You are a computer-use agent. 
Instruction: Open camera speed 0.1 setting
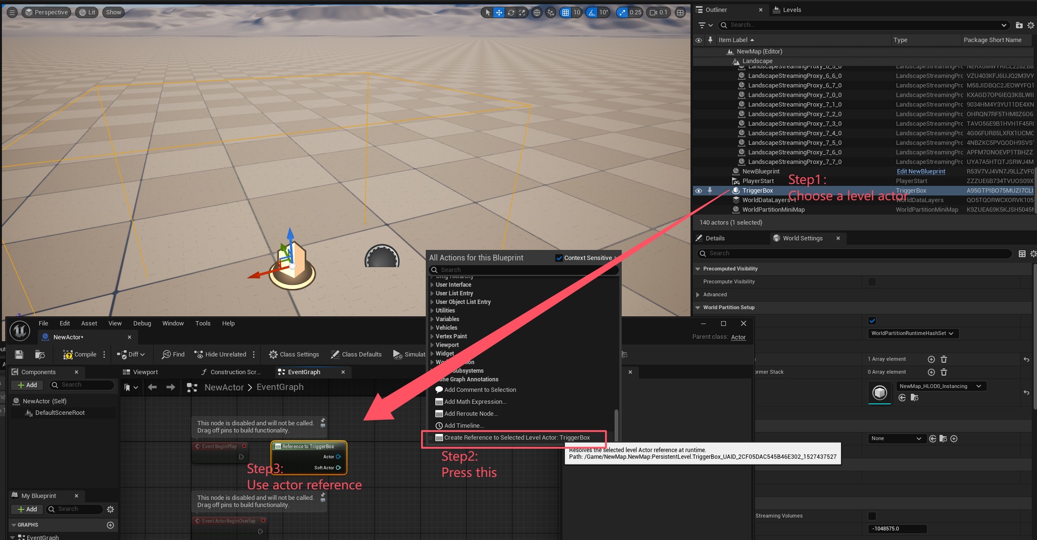tap(659, 12)
